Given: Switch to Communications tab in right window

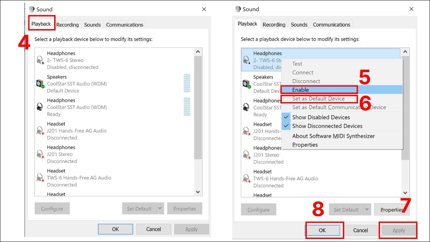Looking at the screenshot, I should coord(331,25).
